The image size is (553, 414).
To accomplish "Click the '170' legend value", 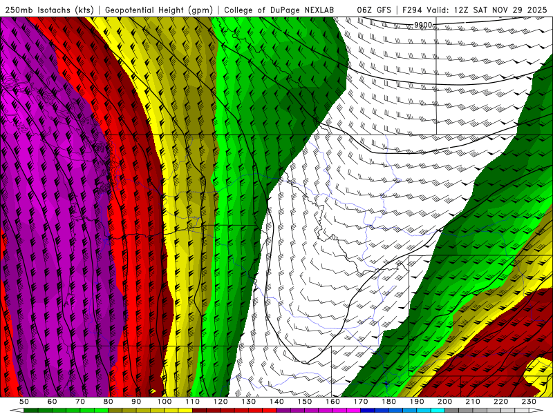I will click(x=361, y=402).
